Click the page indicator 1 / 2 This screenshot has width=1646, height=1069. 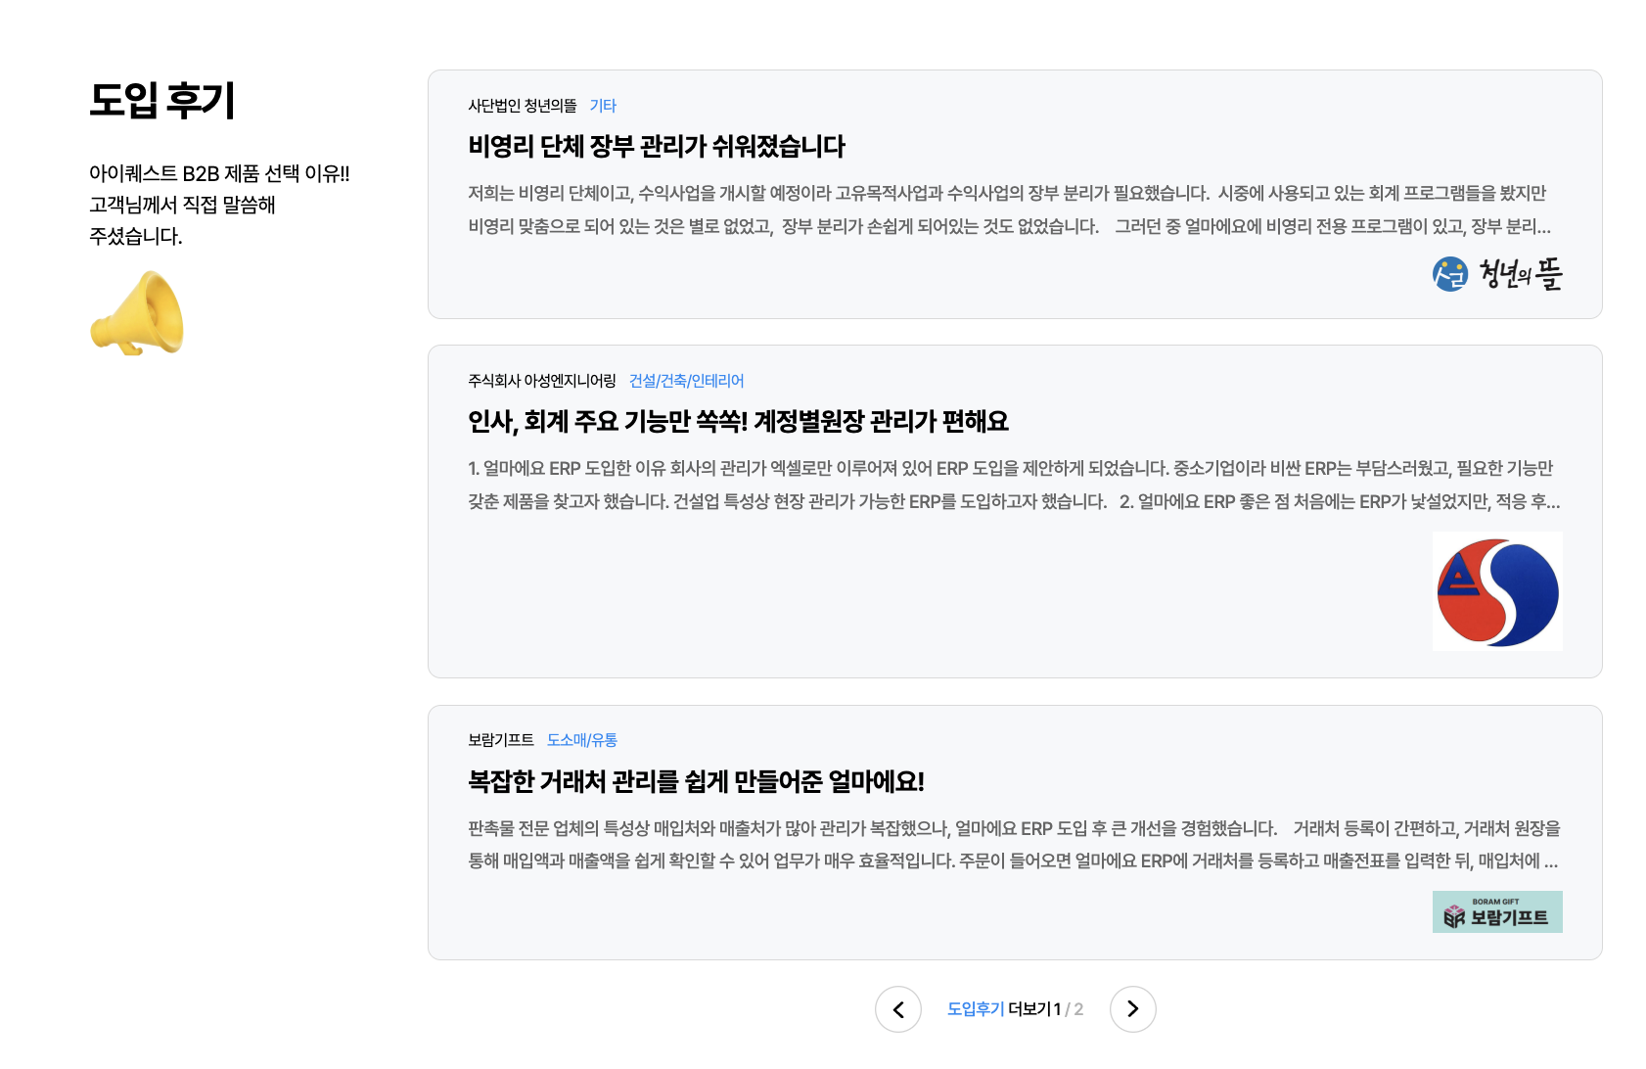[x=1066, y=1008]
